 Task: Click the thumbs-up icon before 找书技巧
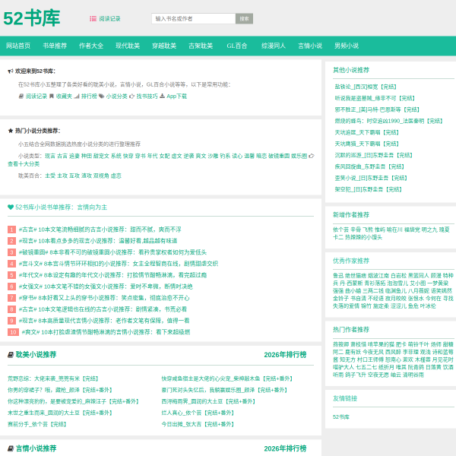coord(131,97)
